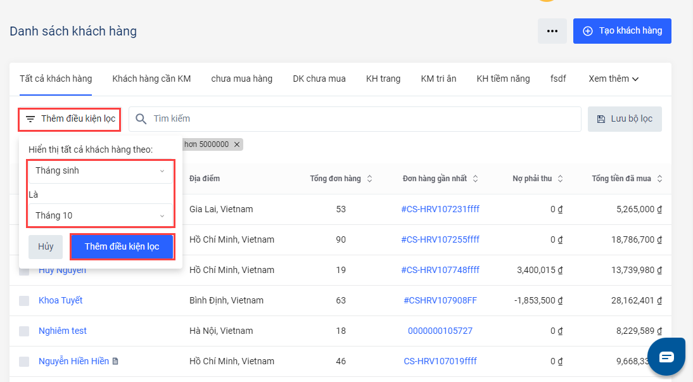
Task: Tick the checkbox for Khoa Tuyết
Action: [24, 301]
